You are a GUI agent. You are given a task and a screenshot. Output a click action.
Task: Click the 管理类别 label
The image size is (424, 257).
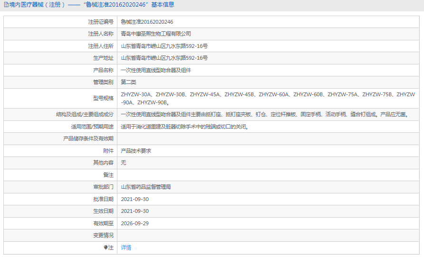coord(103,82)
